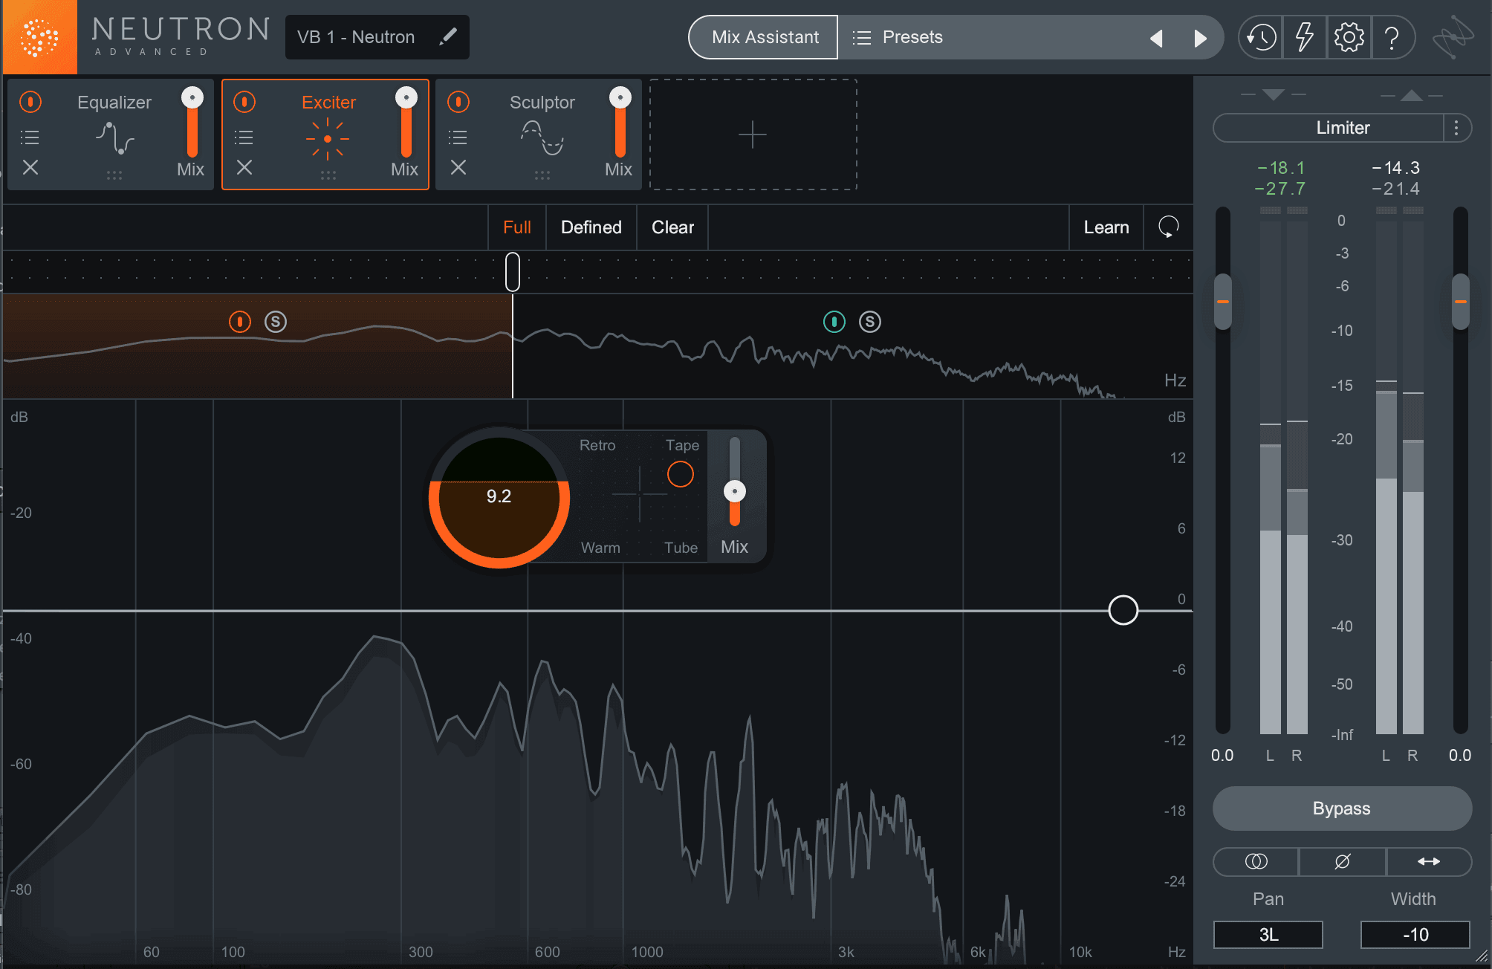
Task: Open the Sculptor module preset list icon
Action: pos(458,137)
